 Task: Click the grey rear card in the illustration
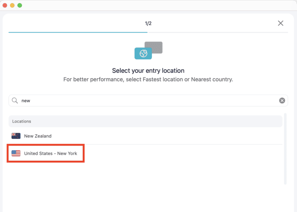(156, 46)
